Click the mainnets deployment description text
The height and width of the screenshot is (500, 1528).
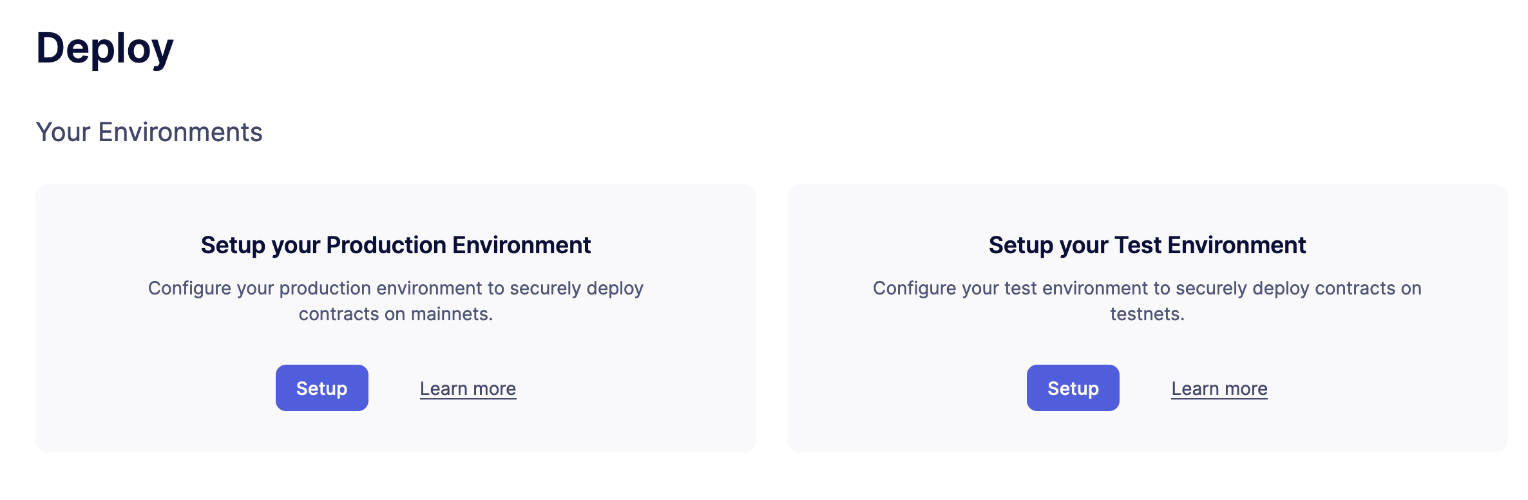pos(397,301)
